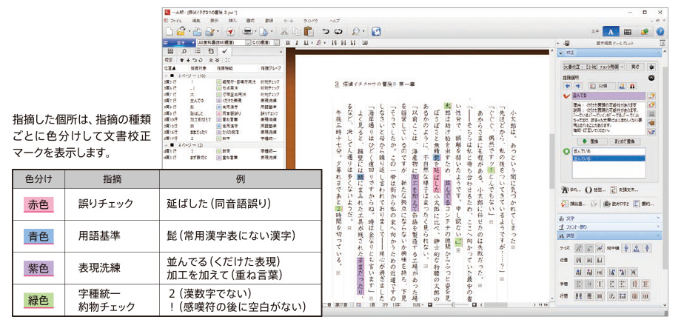
Task: Select the 加工を加えて issue row
Action: (224, 119)
